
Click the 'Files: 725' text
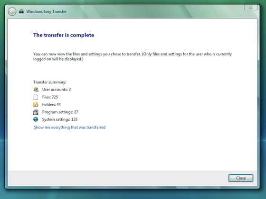pyautogui.click(x=50, y=97)
